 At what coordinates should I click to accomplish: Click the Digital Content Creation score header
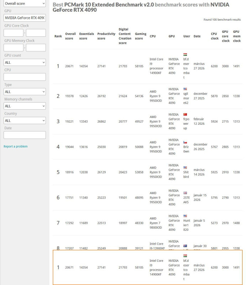point(125,36)
